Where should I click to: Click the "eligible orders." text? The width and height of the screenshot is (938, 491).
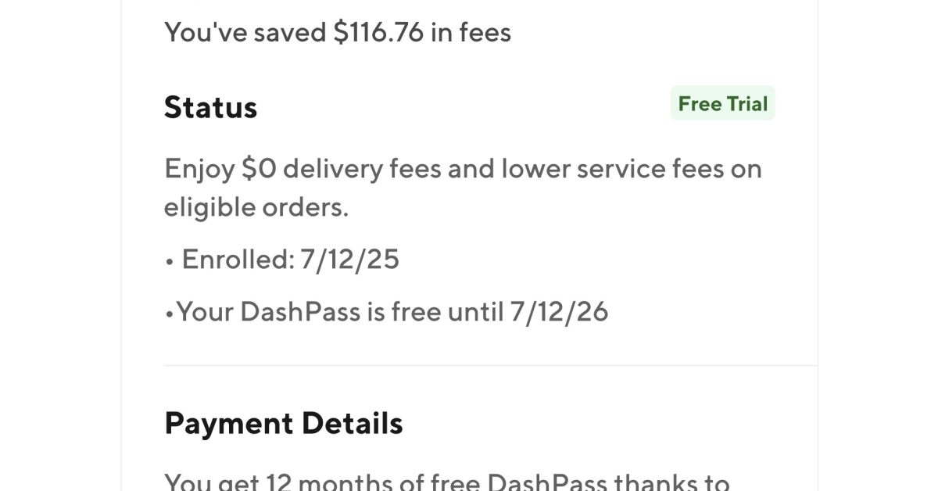click(x=256, y=207)
